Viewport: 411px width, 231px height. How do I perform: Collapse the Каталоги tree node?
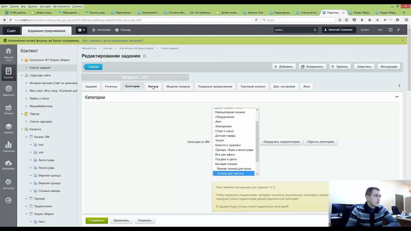coord(22,129)
